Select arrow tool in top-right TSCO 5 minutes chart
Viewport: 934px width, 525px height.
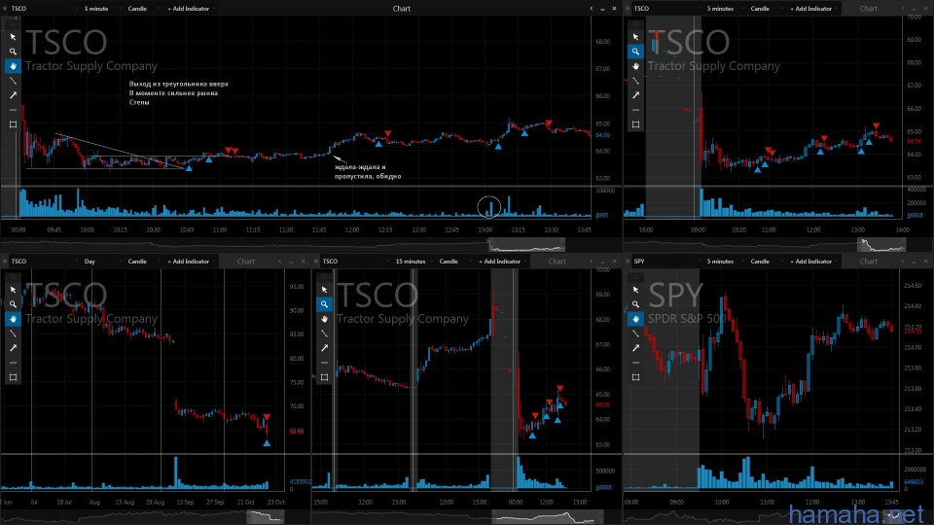635,95
